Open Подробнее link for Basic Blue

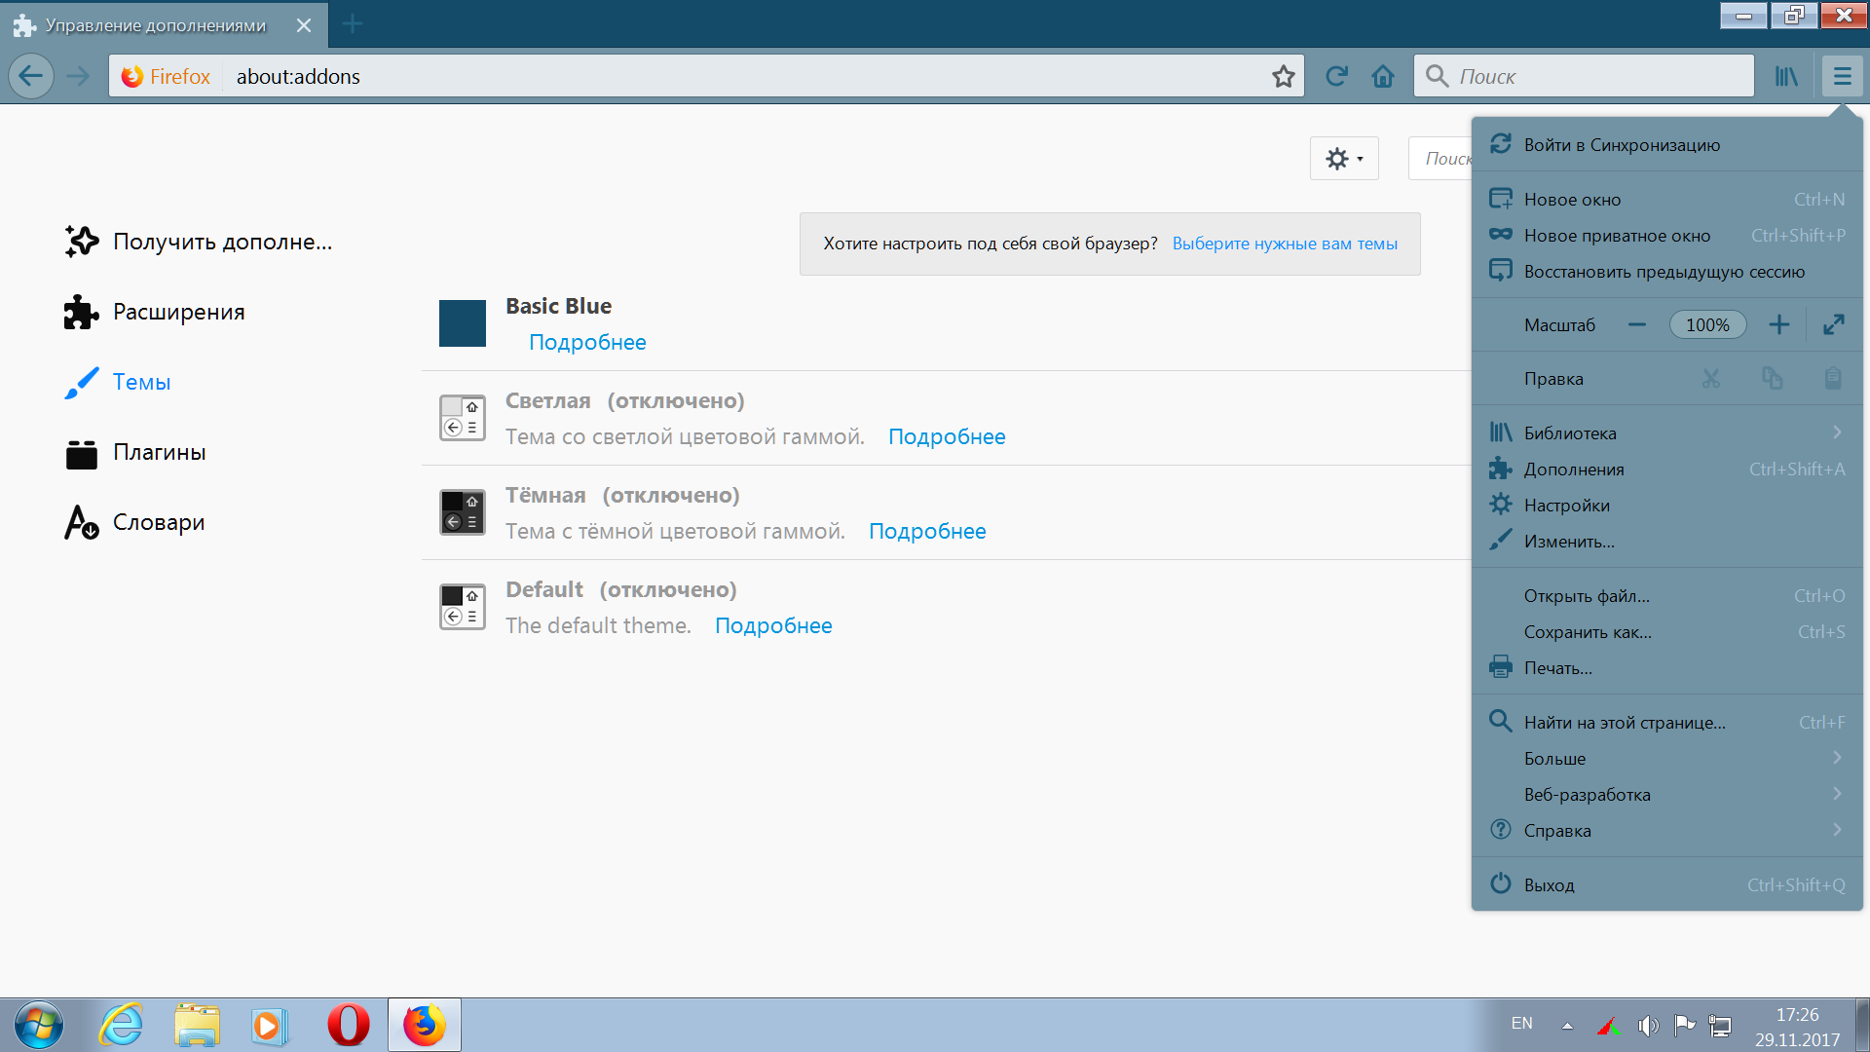[587, 342]
